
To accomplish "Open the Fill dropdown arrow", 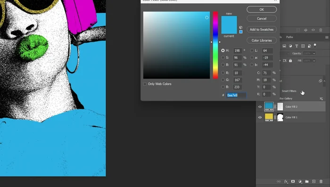I will tap(314, 61).
